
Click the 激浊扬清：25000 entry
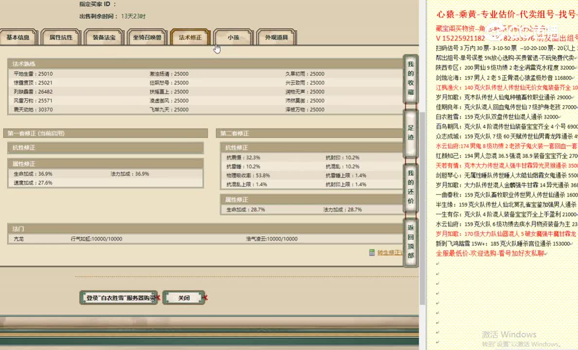click(x=169, y=74)
